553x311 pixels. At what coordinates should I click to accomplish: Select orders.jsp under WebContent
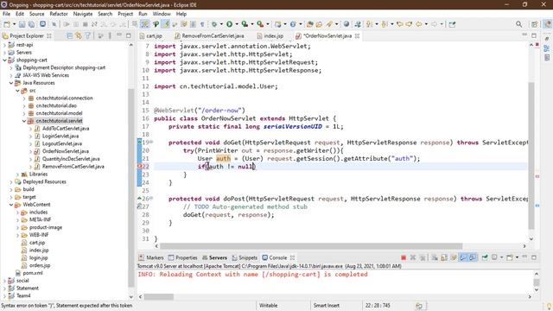coord(40,265)
